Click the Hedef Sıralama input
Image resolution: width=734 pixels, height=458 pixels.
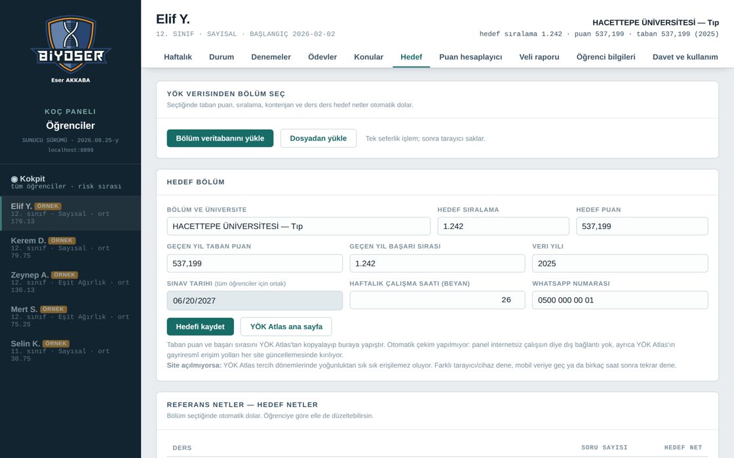coord(503,226)
